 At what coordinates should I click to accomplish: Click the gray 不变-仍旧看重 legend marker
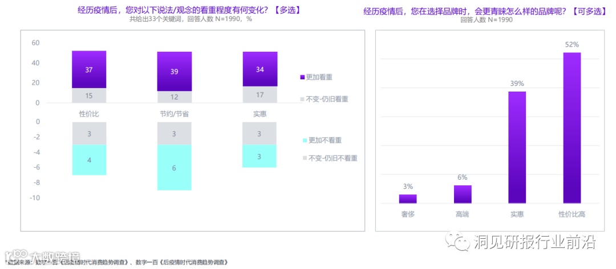pyautogui.click(x=302, y=100)
